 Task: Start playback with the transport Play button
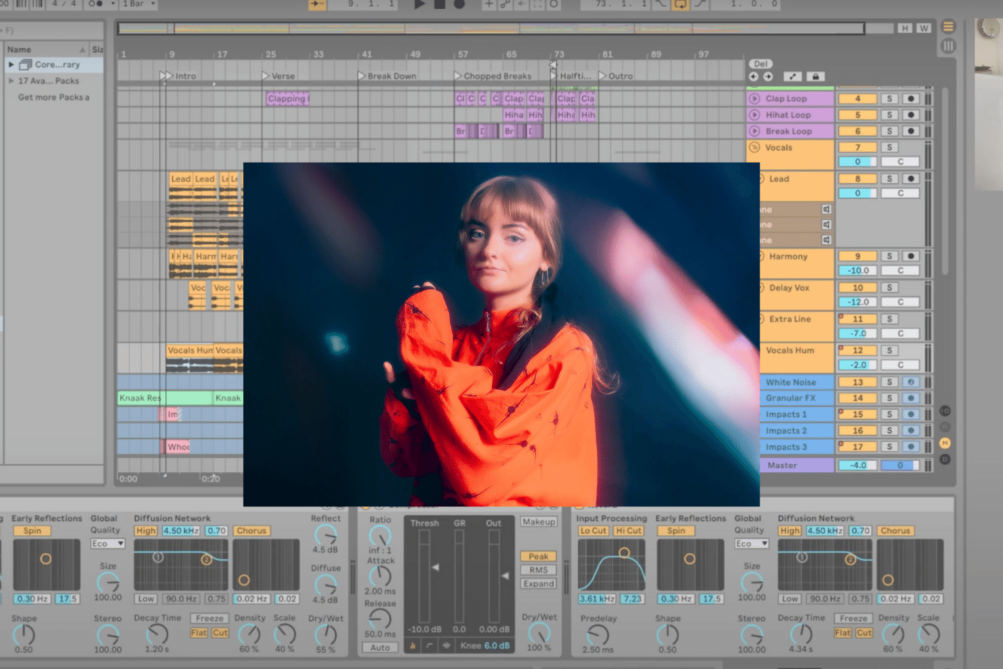420,4
